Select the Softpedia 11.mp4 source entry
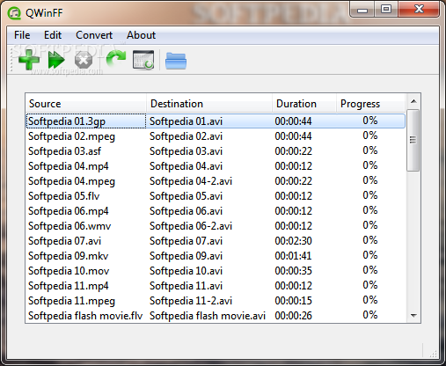The width and height of the screenshot is (446, 366). pos(69,286)
